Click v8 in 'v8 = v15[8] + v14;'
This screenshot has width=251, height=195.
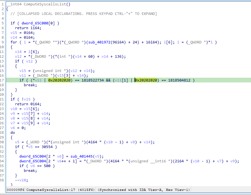[13, 118]
